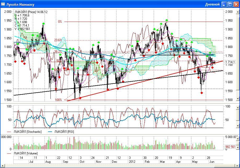Select the ЛУКОЙЛ [Volume] legend label
240x168 pixels.
pyautogui.click(x=26, y=153)
